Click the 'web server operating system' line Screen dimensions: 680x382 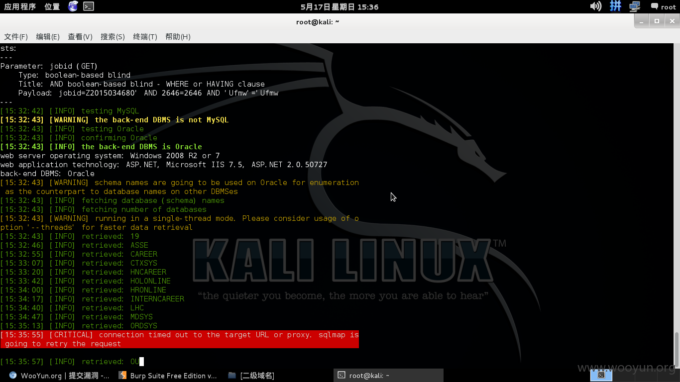(110, 156)
